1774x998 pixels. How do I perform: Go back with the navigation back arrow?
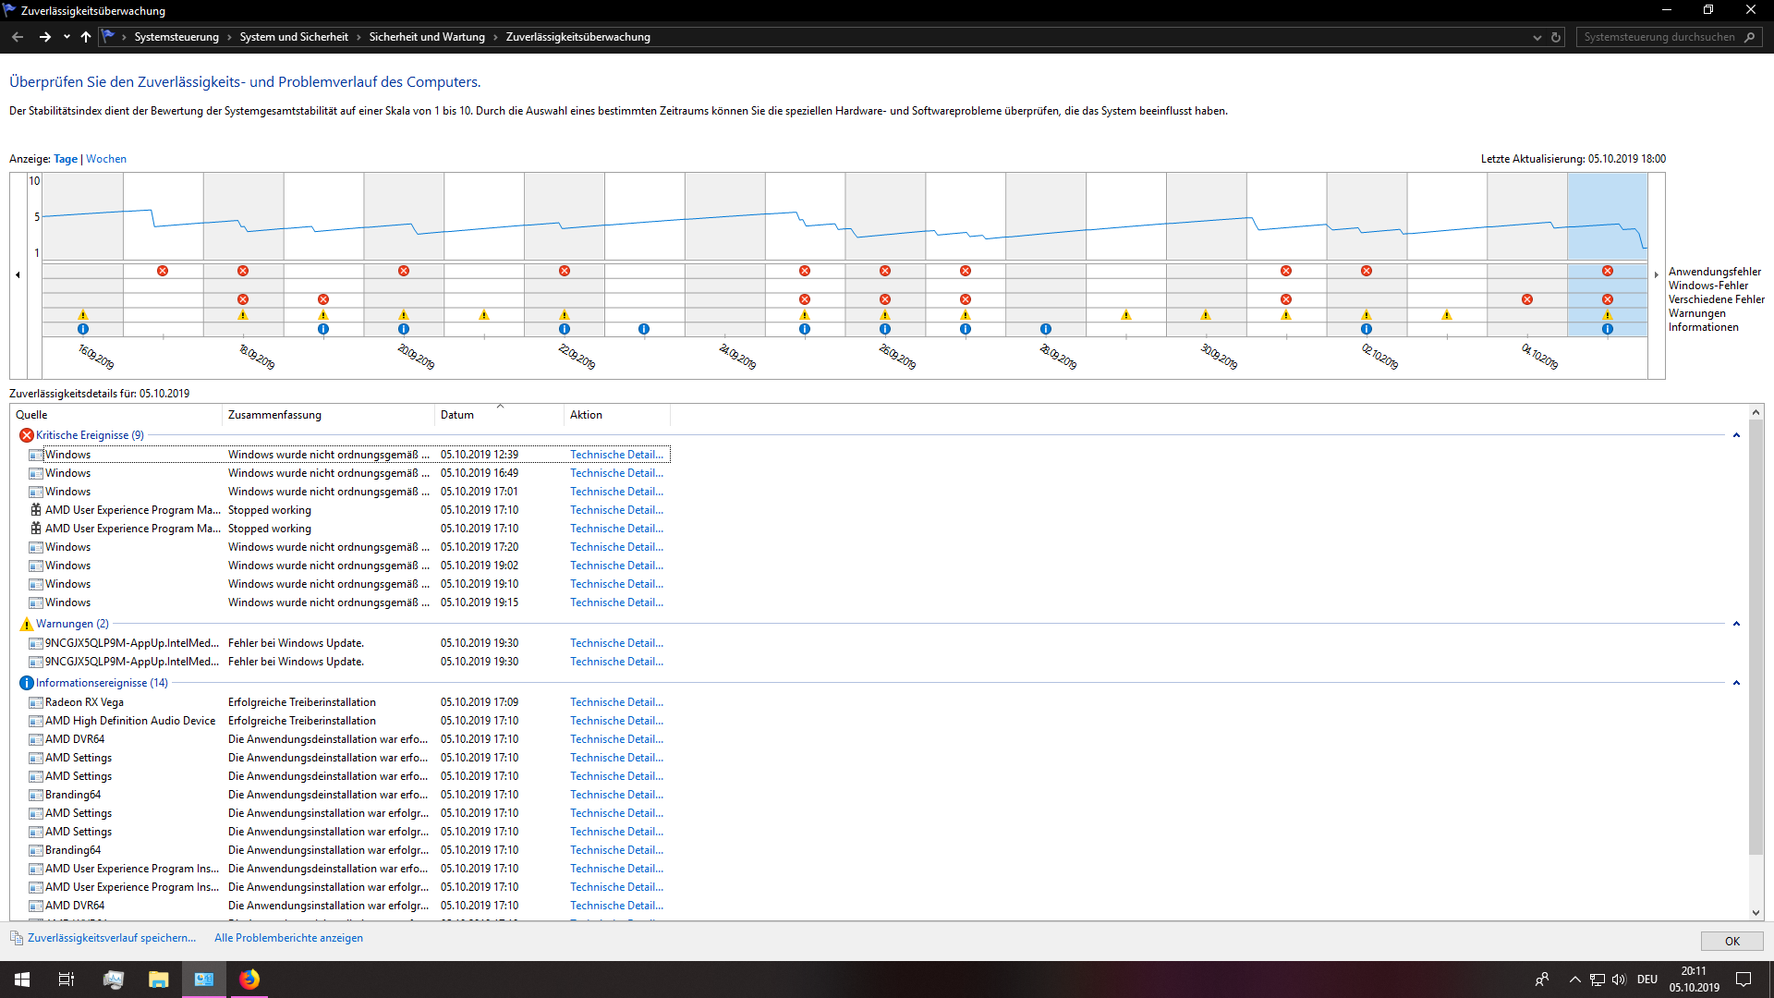coord(18,37)
